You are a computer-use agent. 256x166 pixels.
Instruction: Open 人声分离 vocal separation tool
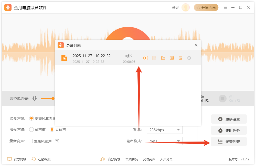tap(166, 159)
